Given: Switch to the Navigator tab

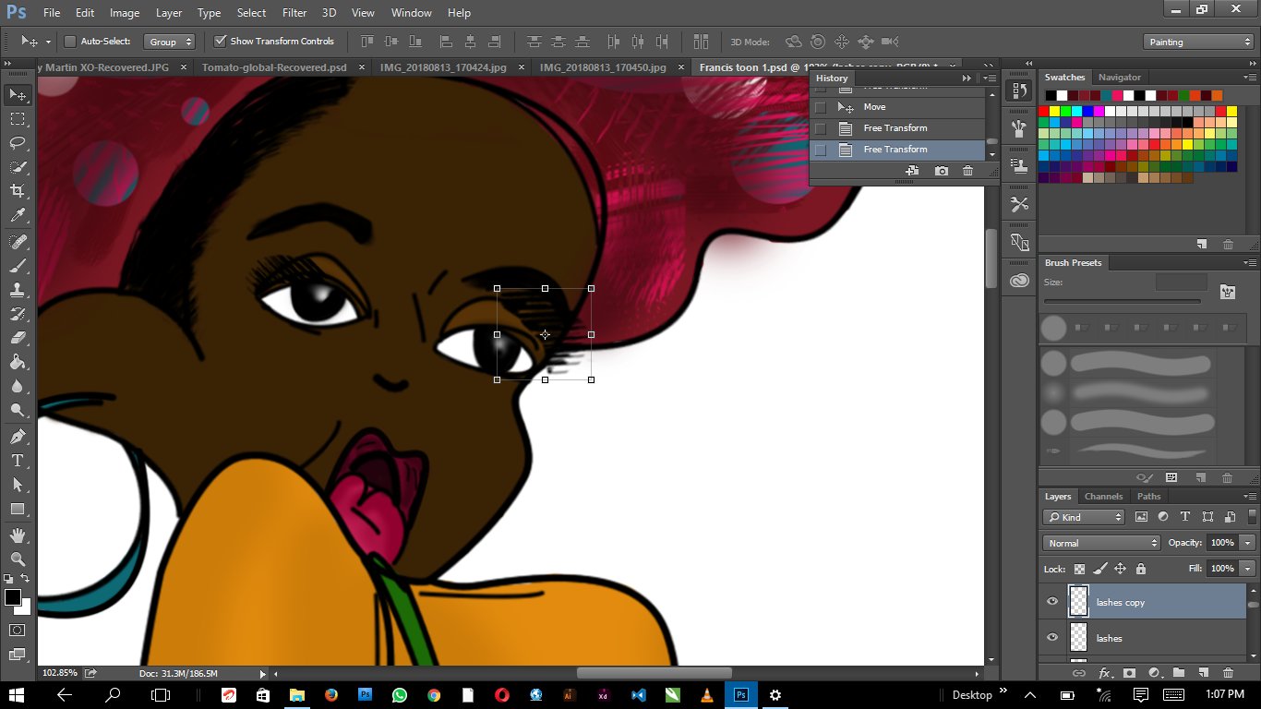Looking at the screenshot, I should pyautogui.click(x=1120, y=78).
